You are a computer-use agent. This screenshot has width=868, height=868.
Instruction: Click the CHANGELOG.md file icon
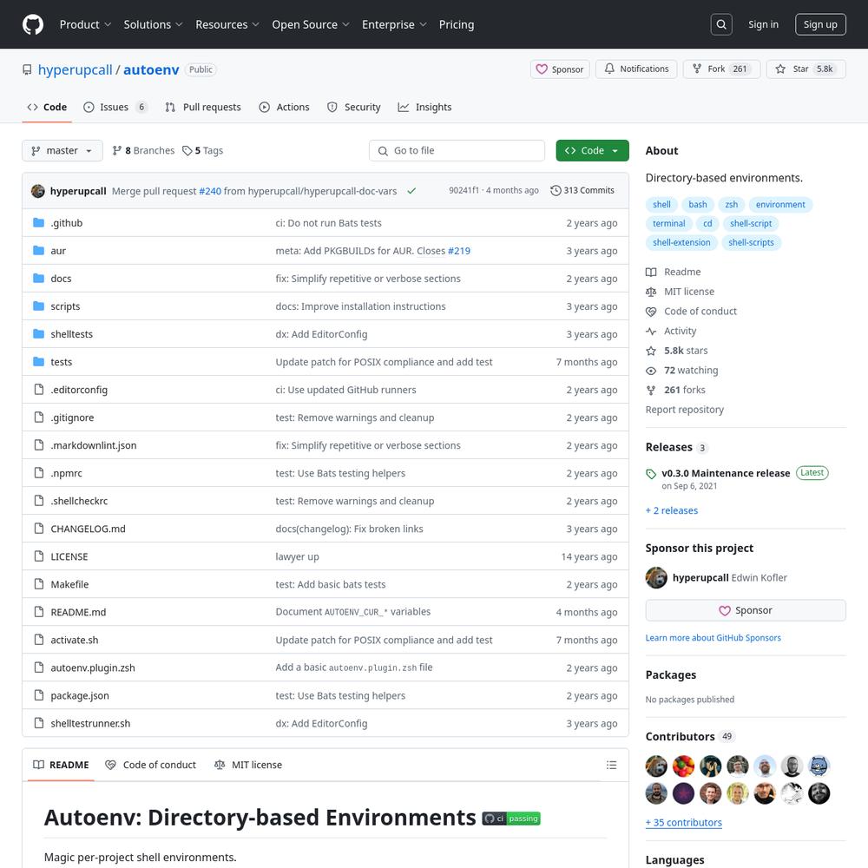click(x=39, y=528)
